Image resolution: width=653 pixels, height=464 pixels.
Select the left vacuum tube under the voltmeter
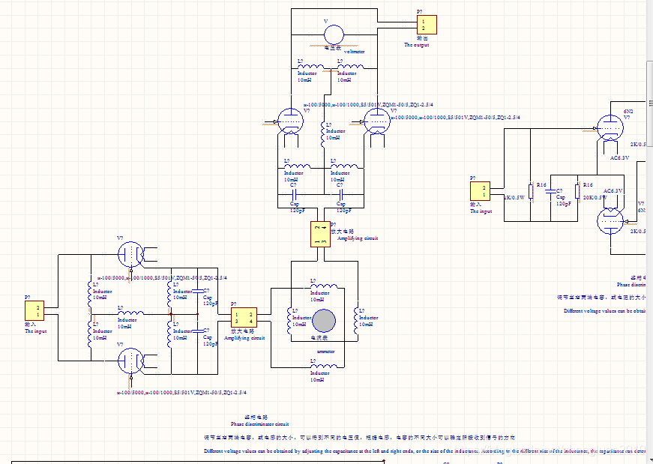point(290,121)
